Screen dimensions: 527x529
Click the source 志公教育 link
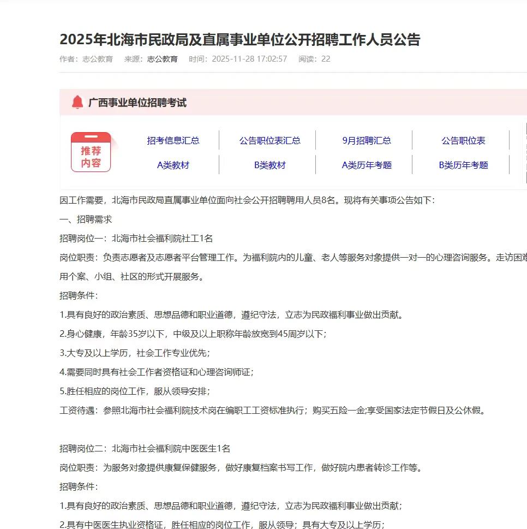click(x=161, y=60)
